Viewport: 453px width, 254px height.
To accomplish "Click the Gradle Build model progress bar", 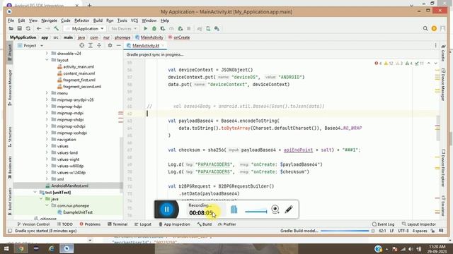I will 345,231.
